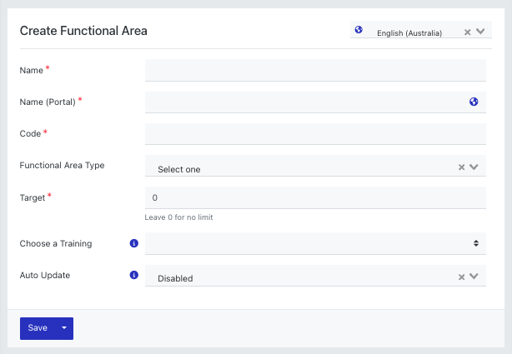The width and height of the screenshot is (512, 354).
Task: Click the Save button
Action: coord(38,328)
